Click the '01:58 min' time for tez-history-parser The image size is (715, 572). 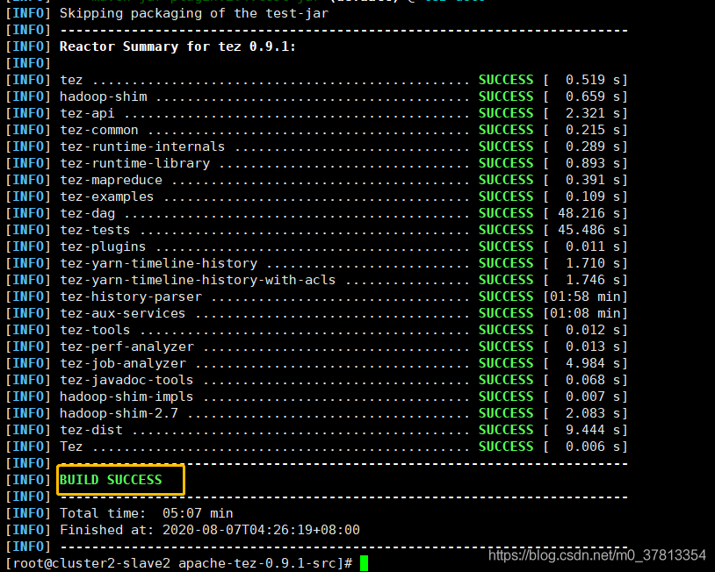(586, 297)
